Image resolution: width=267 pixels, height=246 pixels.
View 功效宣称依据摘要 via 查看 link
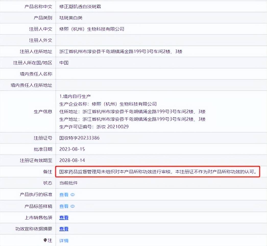pos(64,229)
